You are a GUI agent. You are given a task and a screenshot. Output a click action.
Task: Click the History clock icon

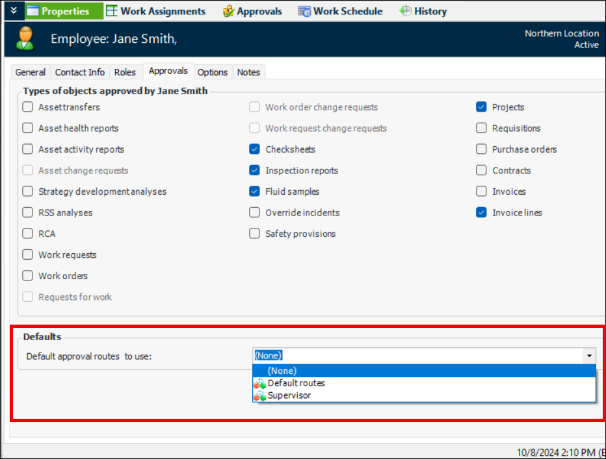[406, 11]
